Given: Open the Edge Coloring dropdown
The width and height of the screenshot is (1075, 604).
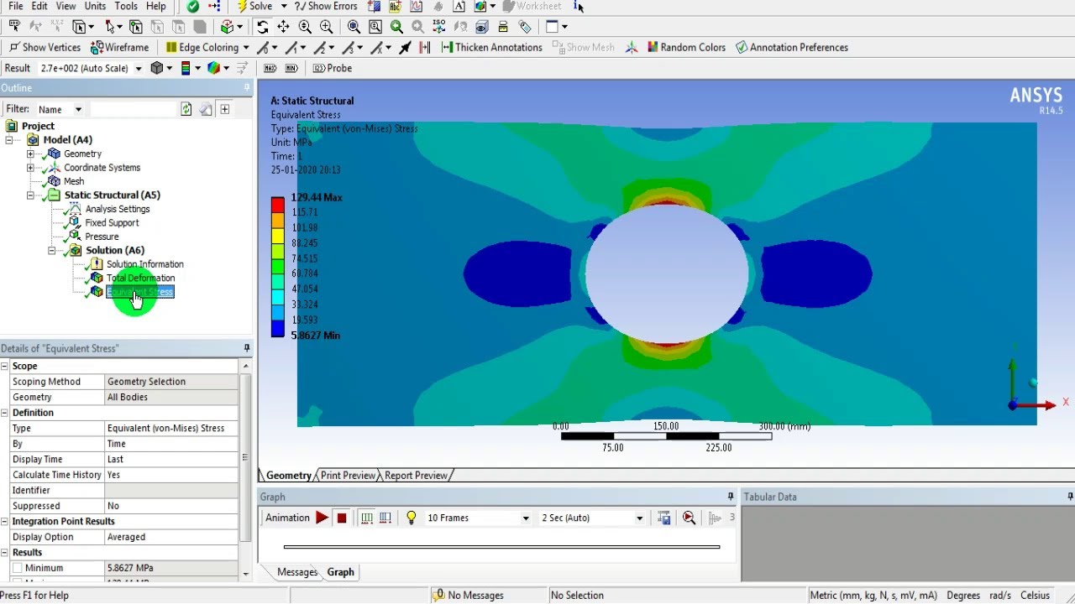Looking at the screenshot, I should point(245,48).
